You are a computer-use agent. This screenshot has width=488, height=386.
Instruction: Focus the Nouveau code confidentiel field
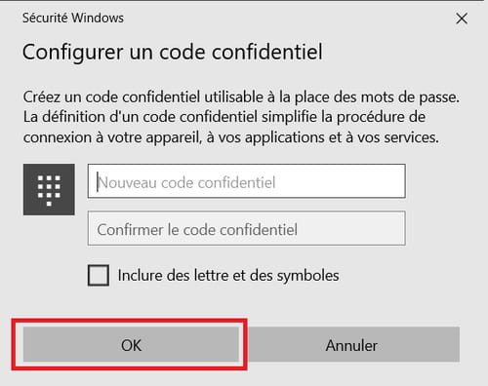247,181
